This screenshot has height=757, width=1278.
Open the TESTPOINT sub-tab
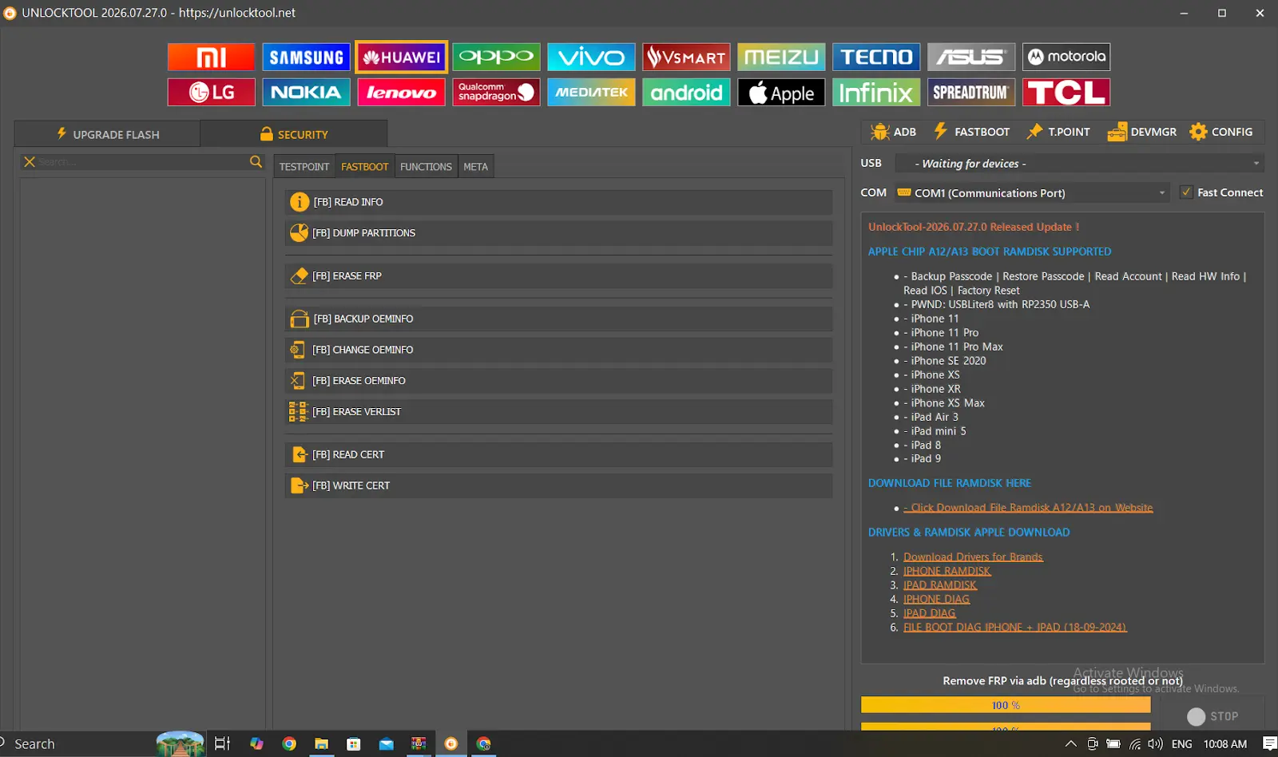pyautogui.click(x=304, y=166)
